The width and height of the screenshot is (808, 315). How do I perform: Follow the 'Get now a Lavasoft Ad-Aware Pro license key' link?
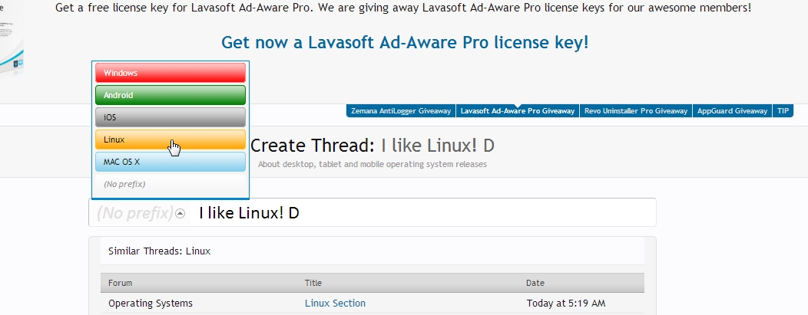point(405,42)
